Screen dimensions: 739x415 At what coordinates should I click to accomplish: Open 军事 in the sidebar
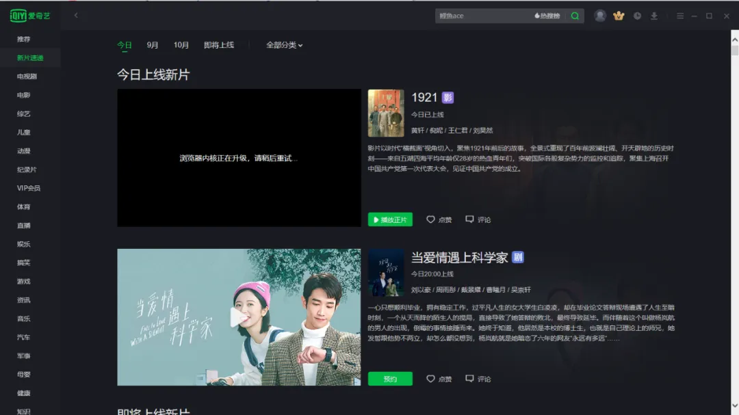click(x=23, y=356)
